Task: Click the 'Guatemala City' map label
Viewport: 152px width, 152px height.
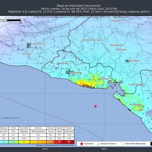Action: [x=38, y=44]
